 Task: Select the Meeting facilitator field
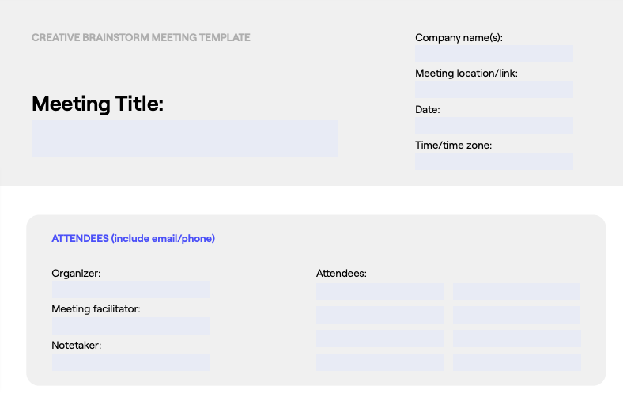tap(130, 326)
